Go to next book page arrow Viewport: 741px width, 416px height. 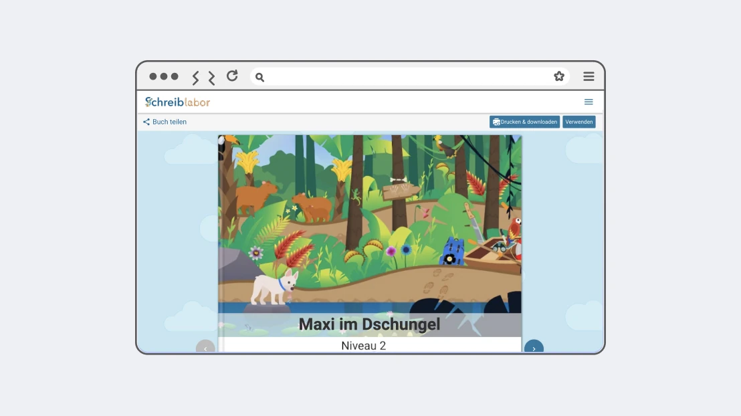pos(534,347)
